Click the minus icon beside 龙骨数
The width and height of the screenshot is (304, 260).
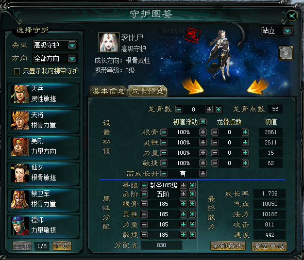click(x=179, y=109)
